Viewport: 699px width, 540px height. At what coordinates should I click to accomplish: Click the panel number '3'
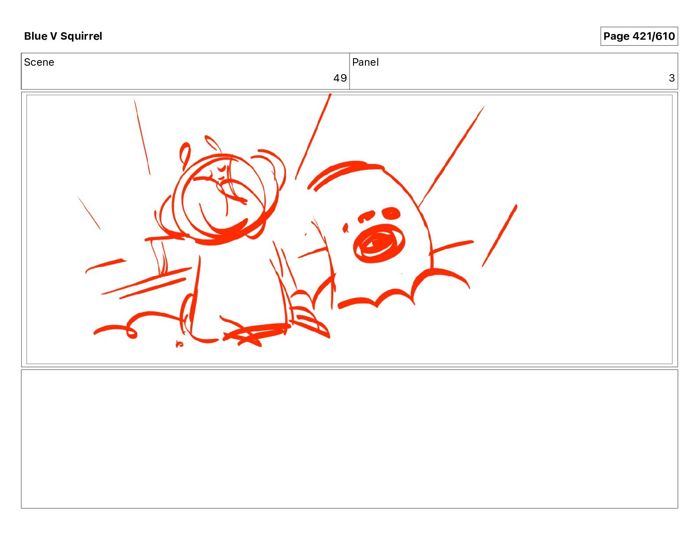[672, 78]
